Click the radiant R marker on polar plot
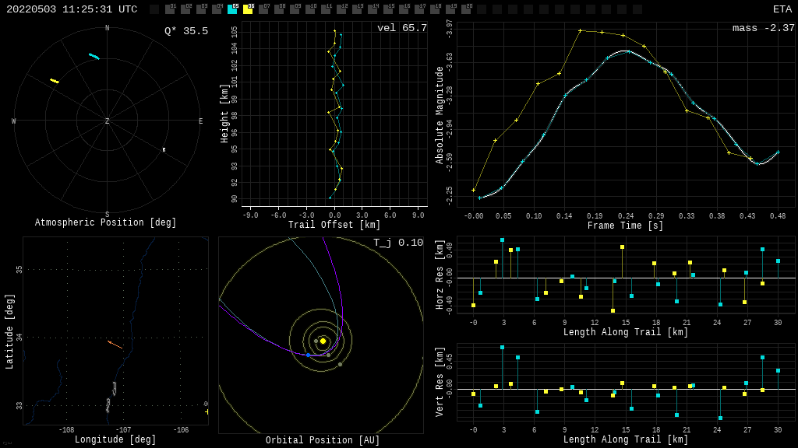This screenshot has height=448, width=798. [x=164, y=150]
